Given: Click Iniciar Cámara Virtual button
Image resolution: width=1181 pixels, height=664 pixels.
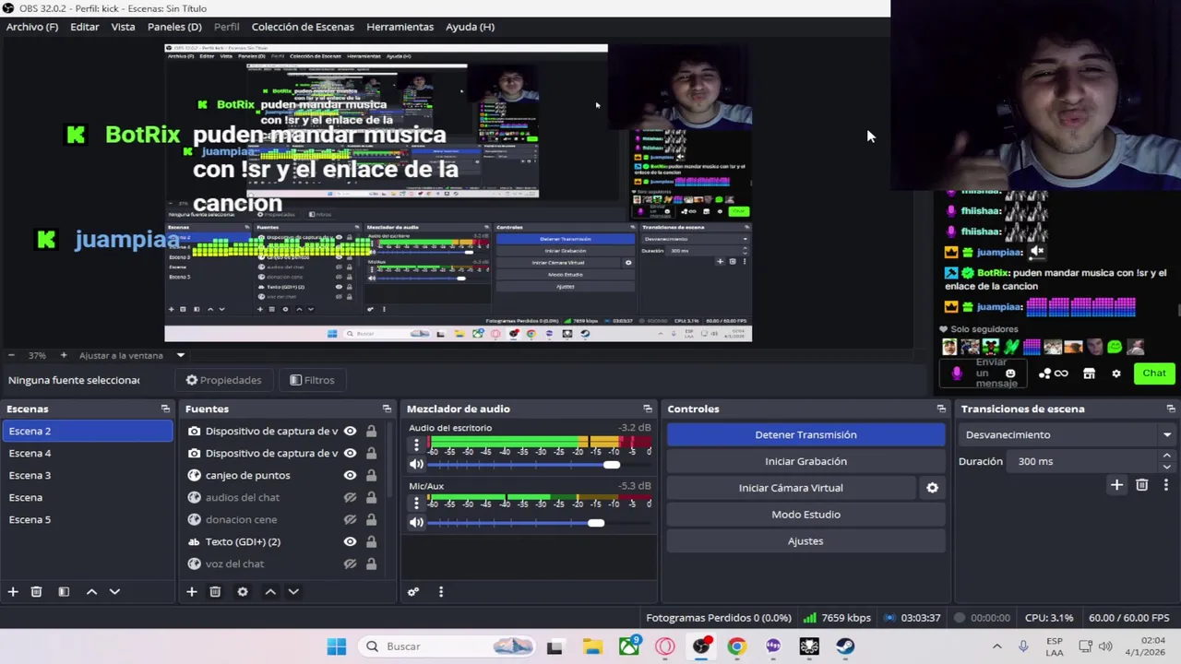Looking at the screenshot, I should (791, 488).
